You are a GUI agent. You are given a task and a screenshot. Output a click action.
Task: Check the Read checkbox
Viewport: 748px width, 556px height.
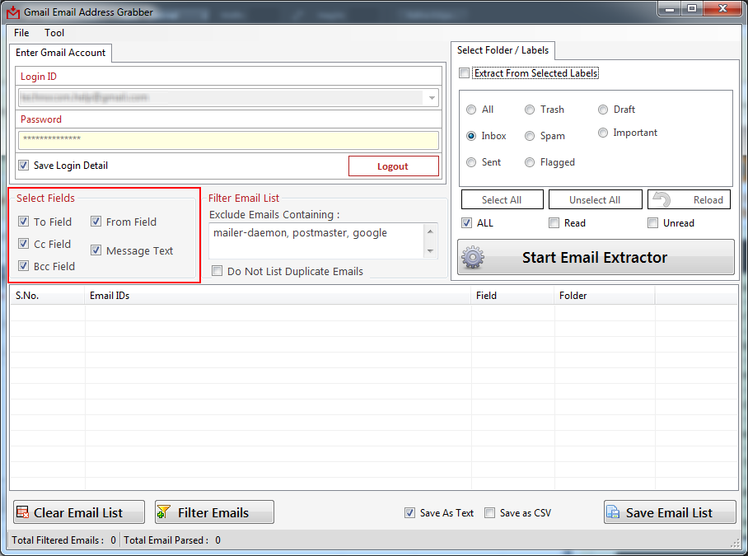click(x=554, y=222)
